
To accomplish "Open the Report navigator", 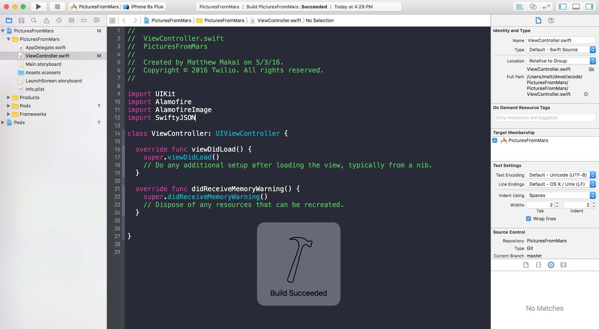I will click(97, 21).
